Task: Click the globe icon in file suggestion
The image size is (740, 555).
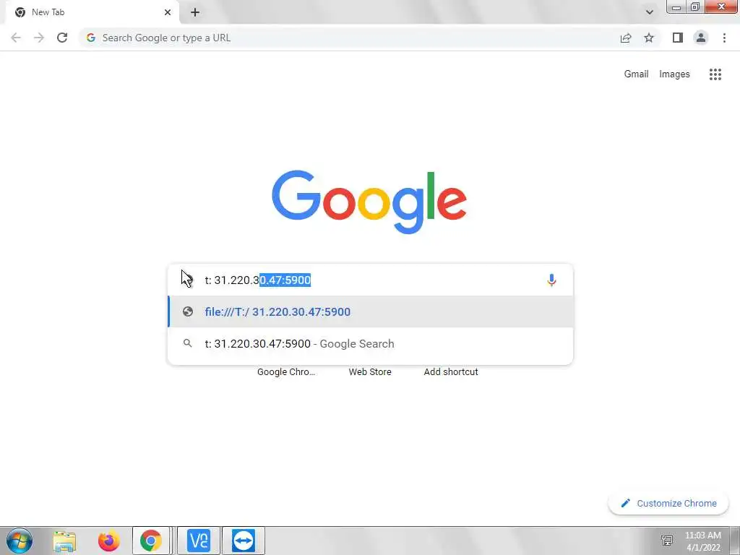Action: [x=188, y=311]
